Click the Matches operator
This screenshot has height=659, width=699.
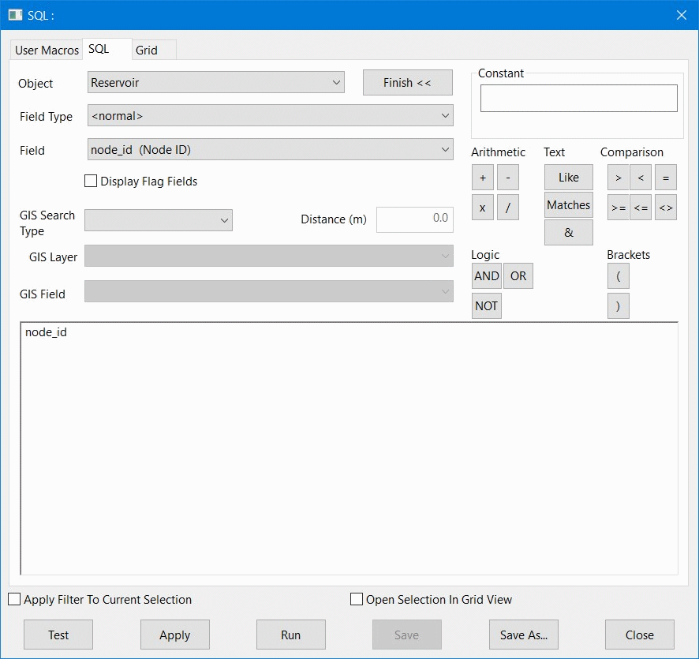pyautogui.click(x=568, y=204)
